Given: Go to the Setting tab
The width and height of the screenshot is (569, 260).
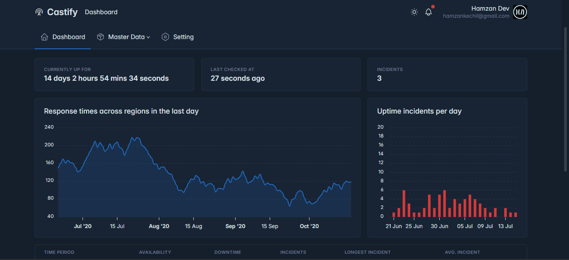Looking at the screenshot, I should [183, 37].
